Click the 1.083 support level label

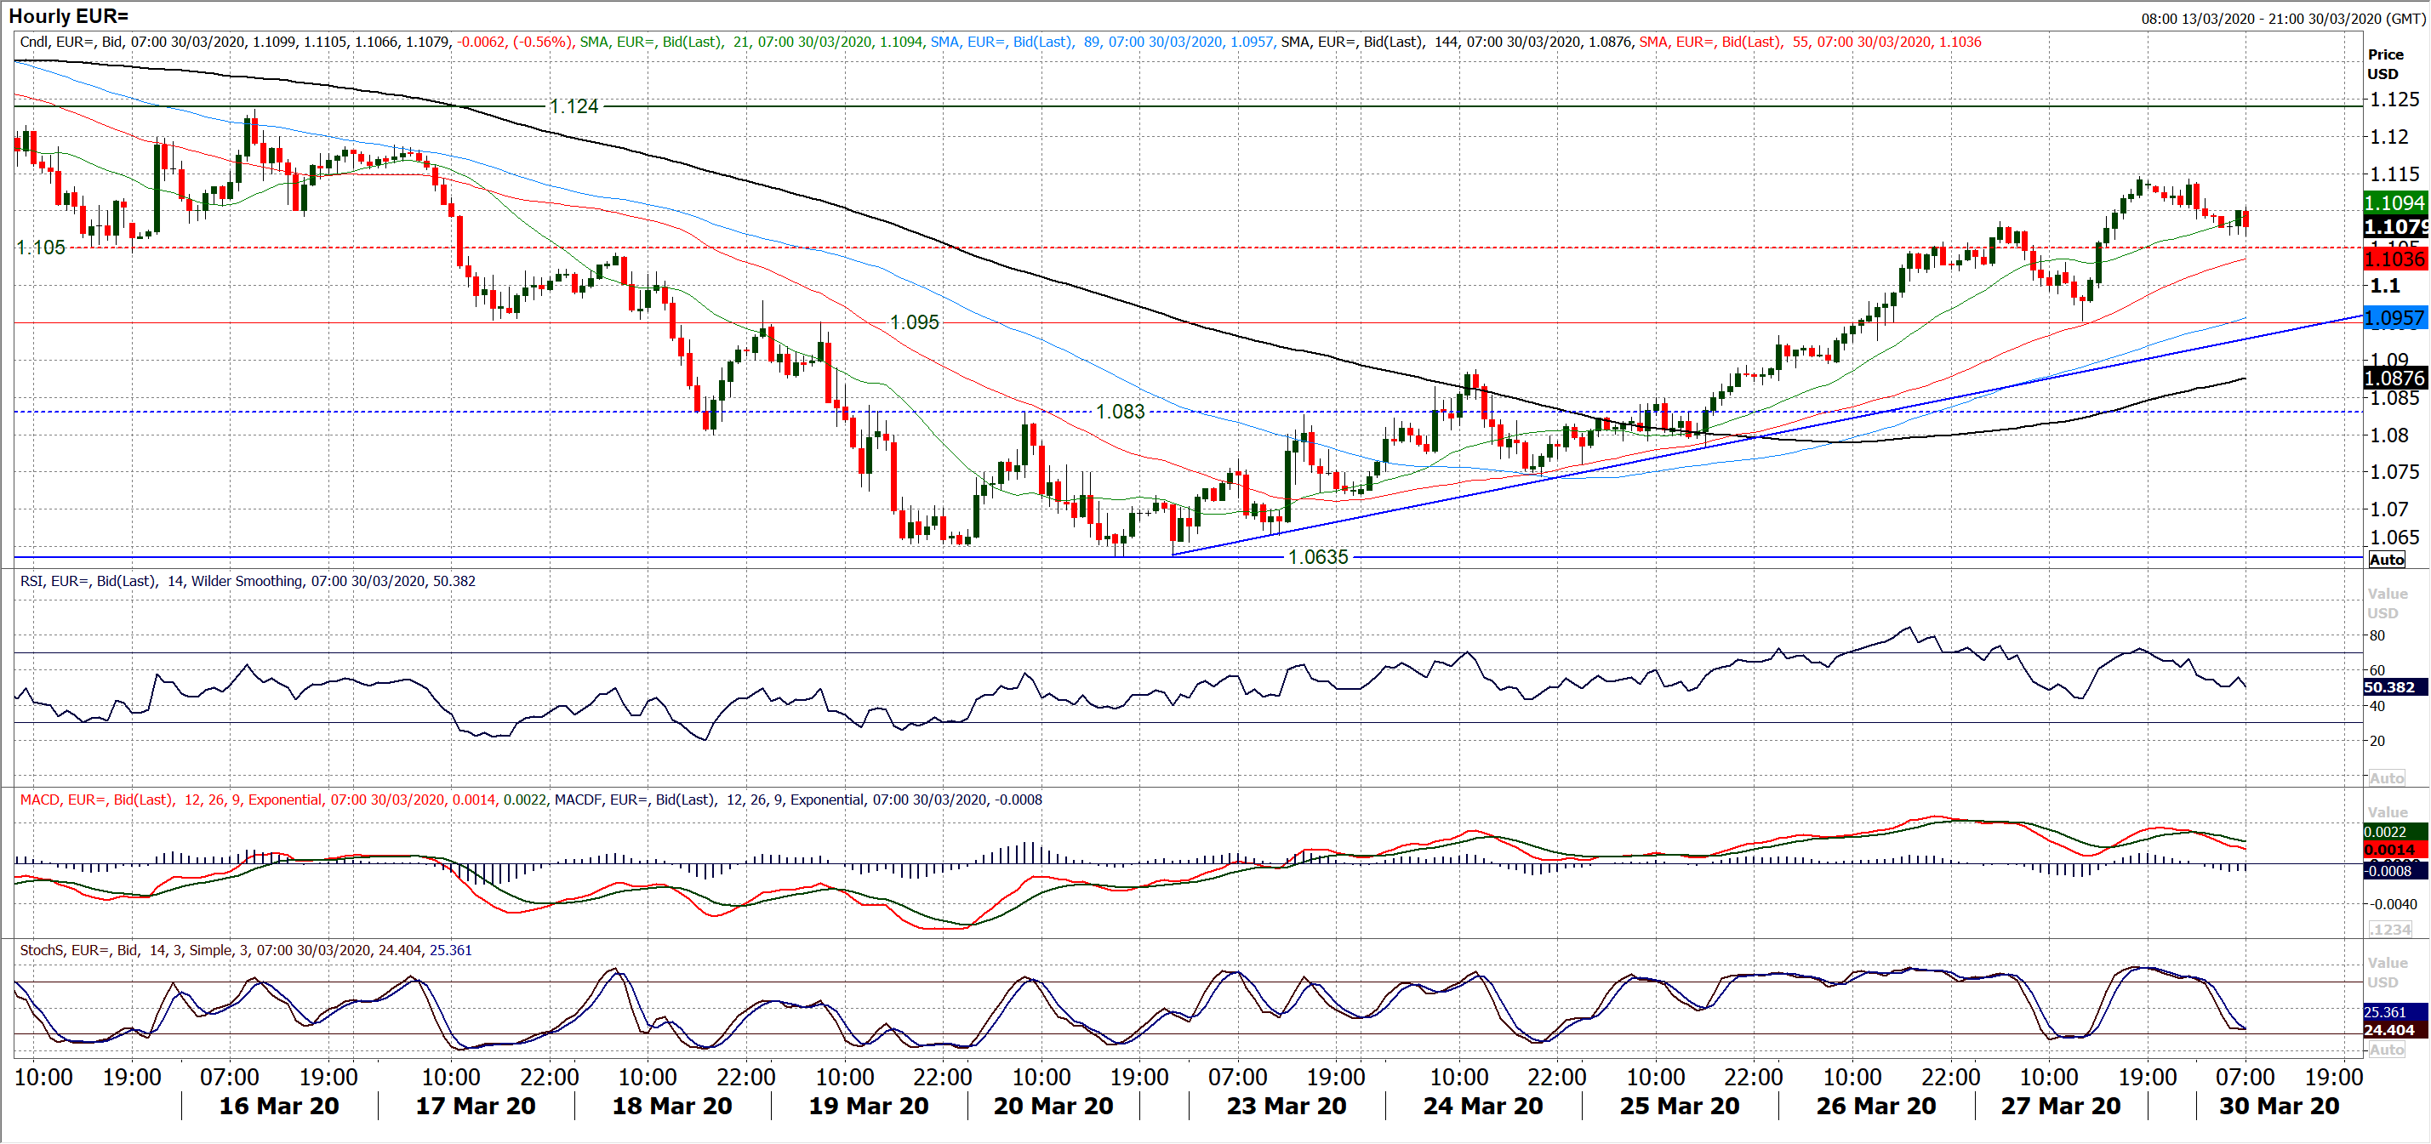(1119, 413)
